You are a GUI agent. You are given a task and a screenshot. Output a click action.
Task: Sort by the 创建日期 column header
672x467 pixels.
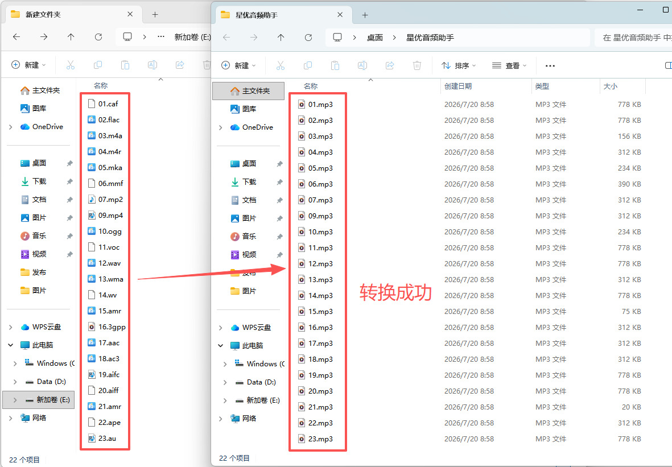tap(457, 86)
